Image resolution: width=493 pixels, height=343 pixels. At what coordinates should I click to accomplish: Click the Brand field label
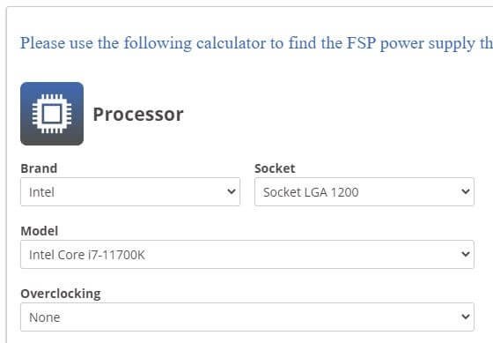(x=39, y=168)
